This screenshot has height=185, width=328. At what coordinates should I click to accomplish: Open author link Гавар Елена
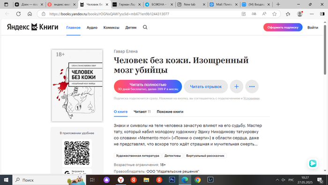click(126, 51)
